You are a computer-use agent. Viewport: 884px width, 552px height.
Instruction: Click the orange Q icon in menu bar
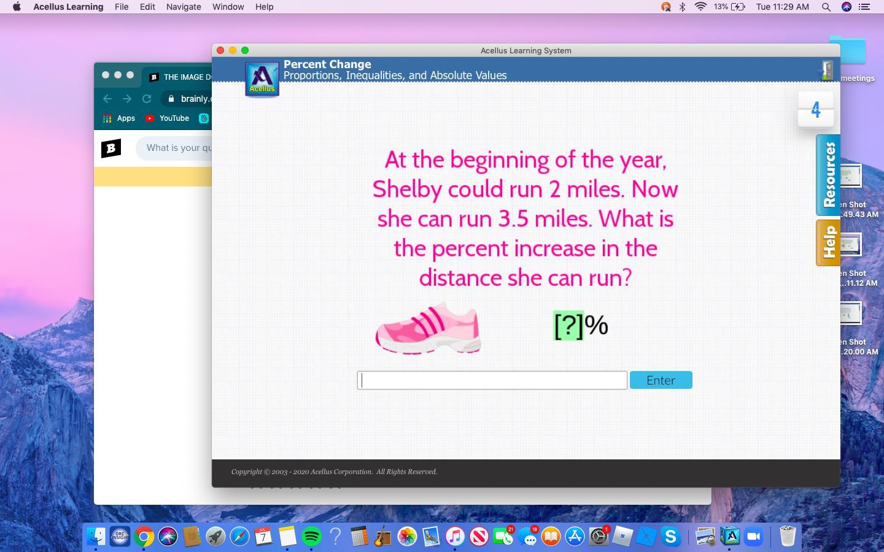pos(665,7)
